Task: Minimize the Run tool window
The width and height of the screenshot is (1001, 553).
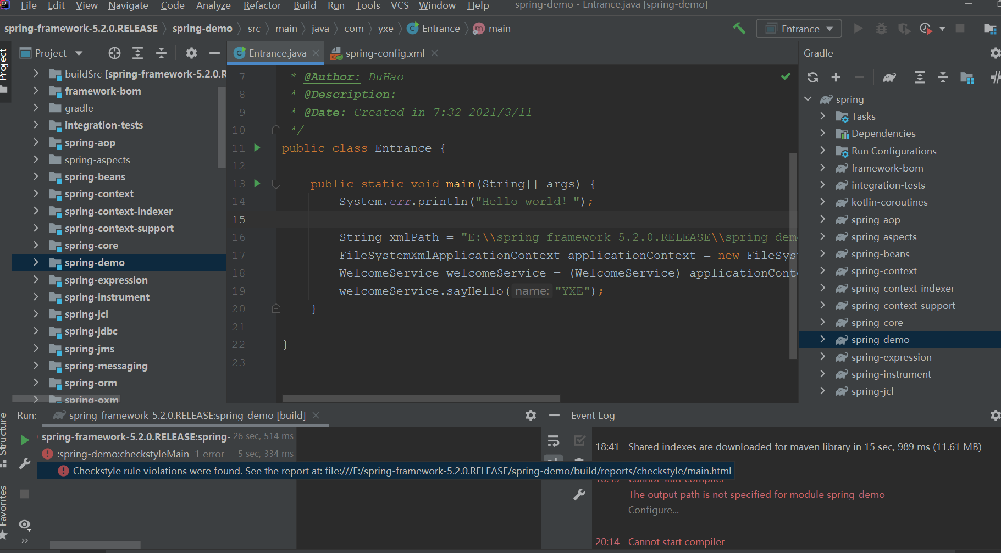Action: [x=554, y=416]
